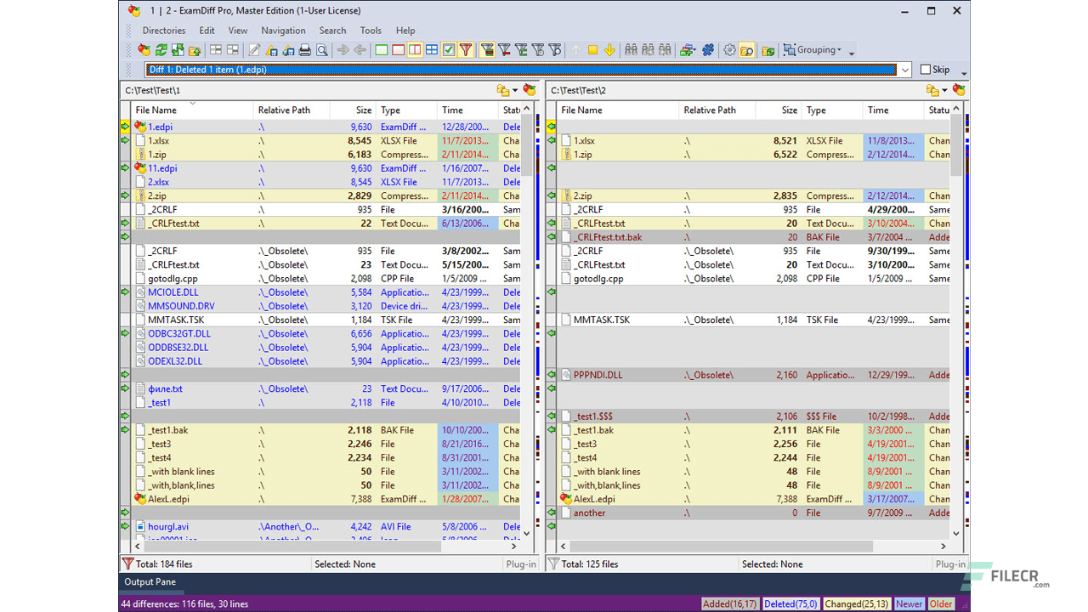Click the yellow down-arrow next difference icon
This screenshot has height=612, width=1088.
point(609,49)
